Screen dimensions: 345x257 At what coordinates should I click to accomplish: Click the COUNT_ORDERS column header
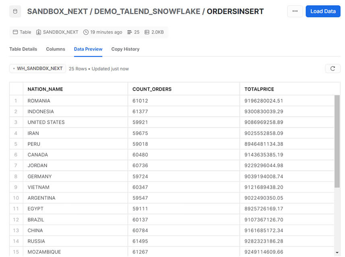click(x=152, y=89)
